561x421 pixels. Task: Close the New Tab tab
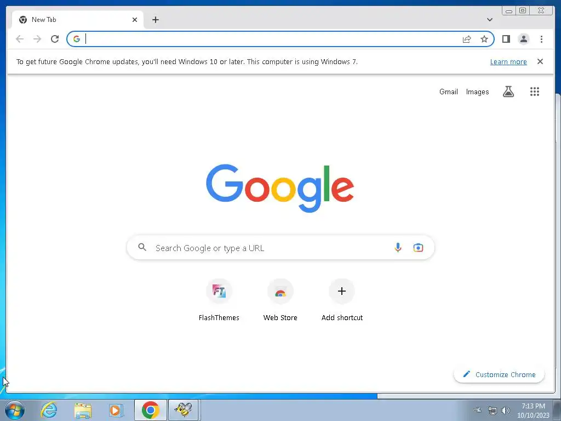135,20
